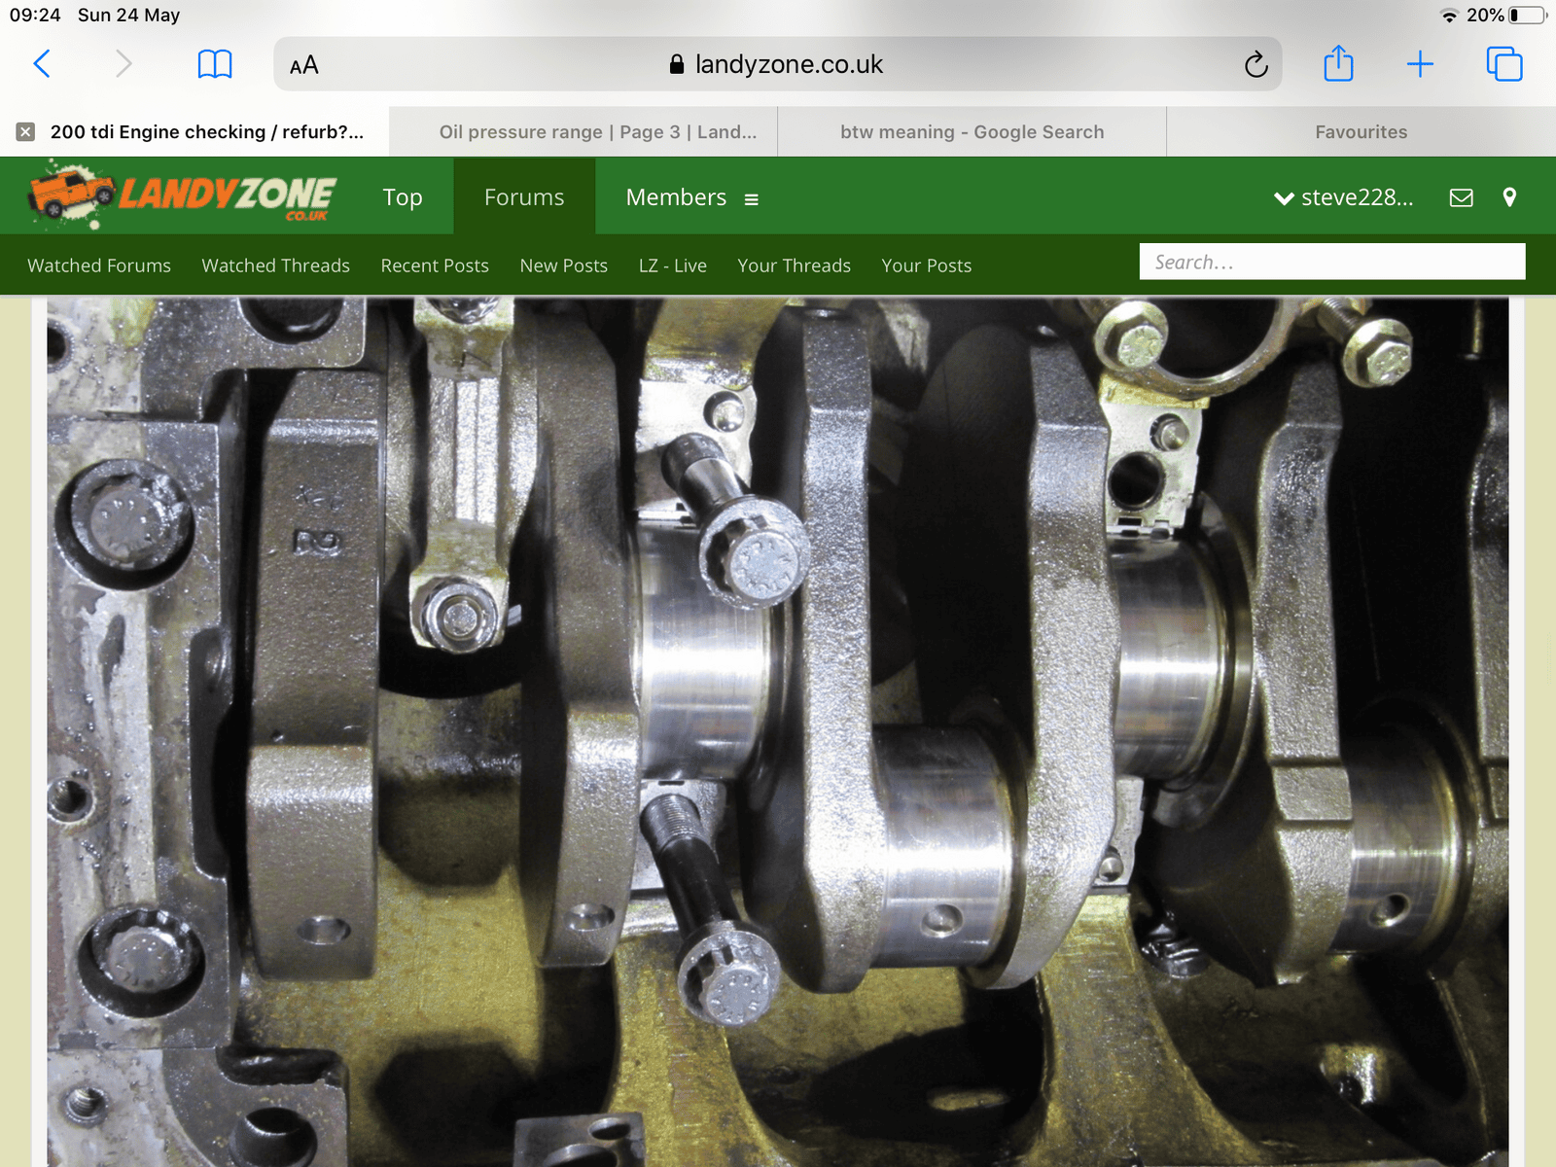
Task: Open Recent Posts
Action: tap(435, 265)
